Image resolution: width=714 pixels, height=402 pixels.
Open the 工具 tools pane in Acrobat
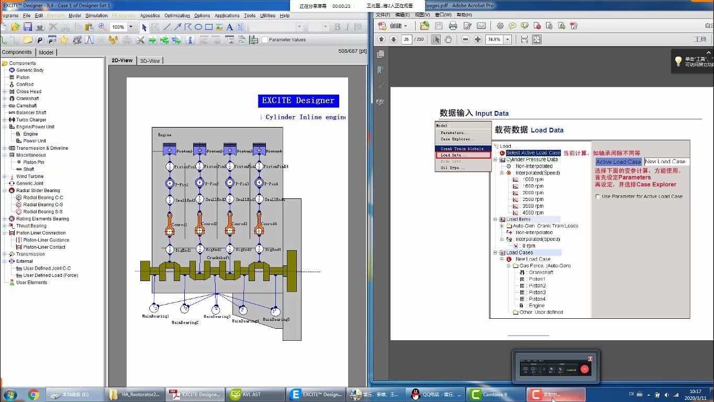pyautogui.click(x=700, y=39)
